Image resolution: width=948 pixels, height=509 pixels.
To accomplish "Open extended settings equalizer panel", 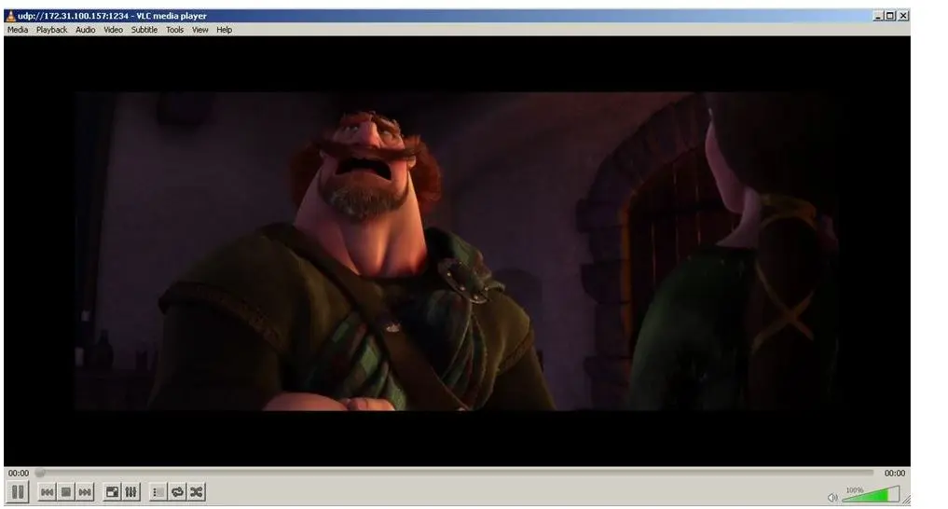I will click(x=131, y=491).
